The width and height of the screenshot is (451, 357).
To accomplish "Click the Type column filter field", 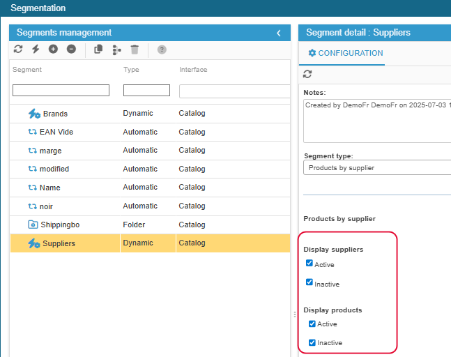I will pos(146,91).
